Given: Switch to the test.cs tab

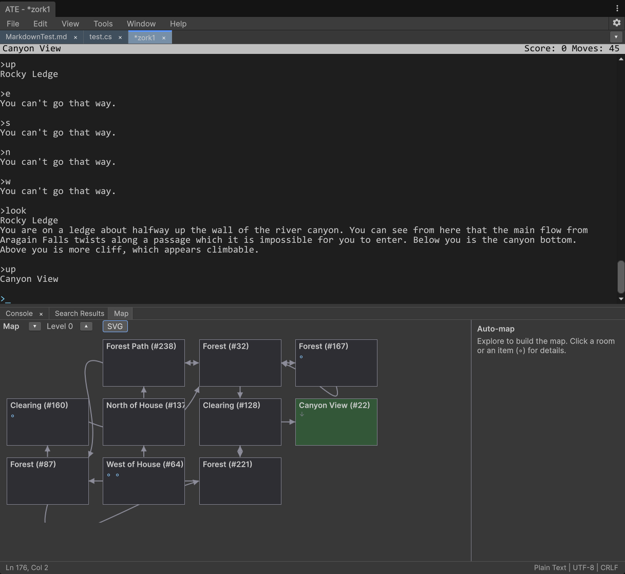Looking at the screenshot, I should coord(100,37).
